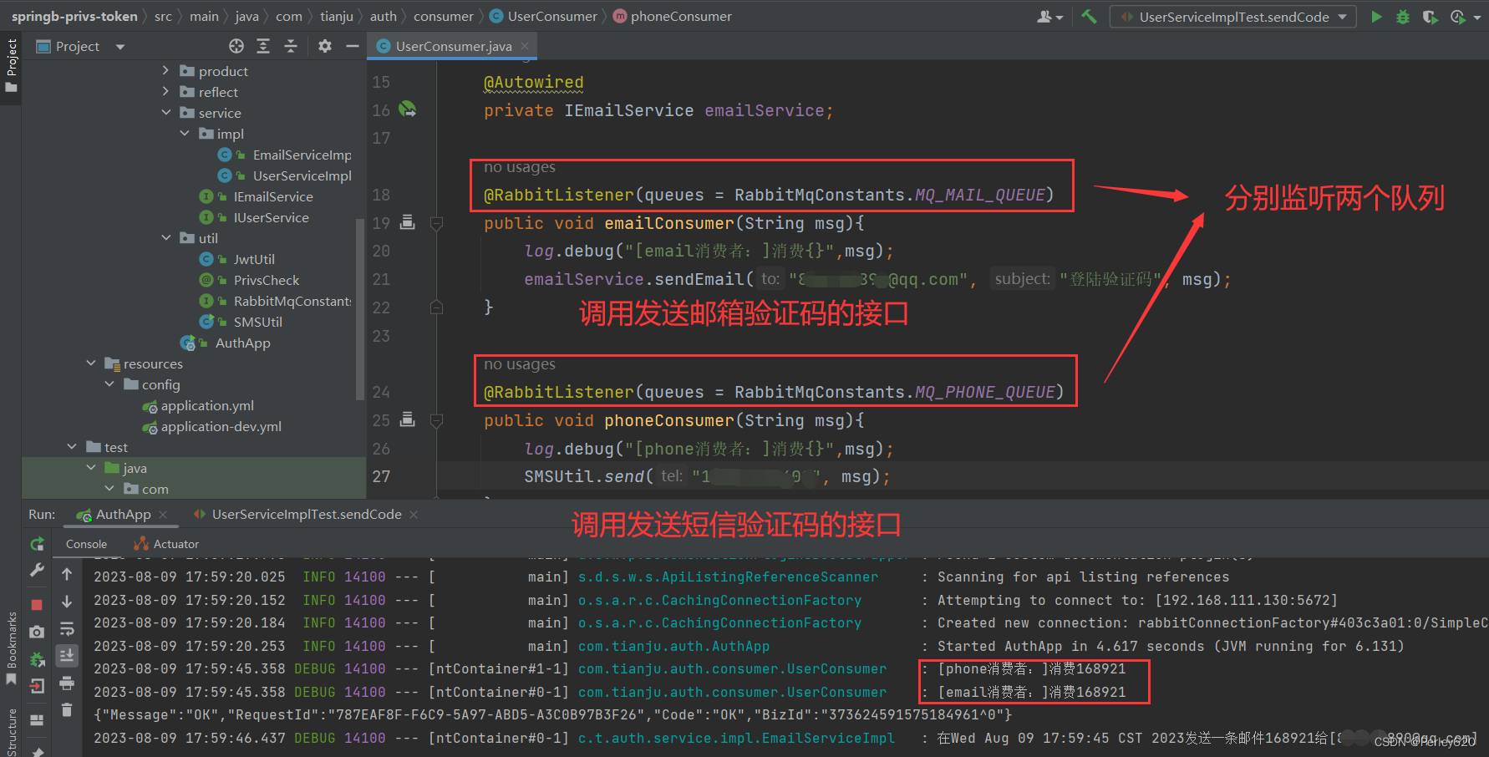
Task: Clear all console output with trash icon
Action: pyautogui.click(x=67, y=710)
